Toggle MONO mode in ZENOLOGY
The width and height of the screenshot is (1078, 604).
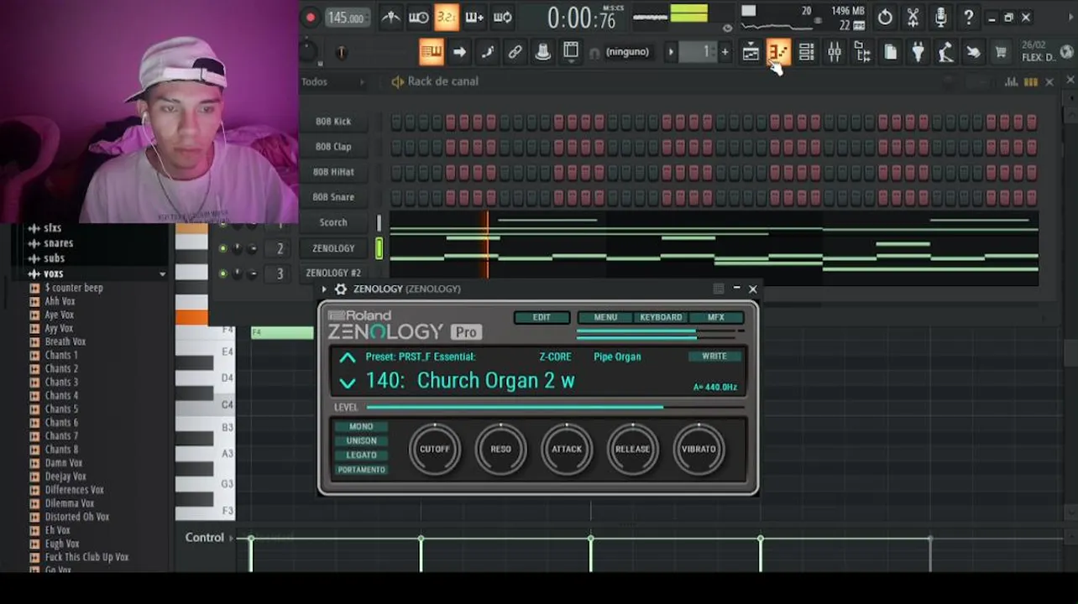coord(361,426)
